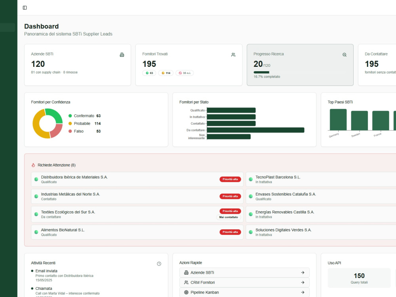Click users icon in CRM Fornitori quick action

[x=187, y=282]
